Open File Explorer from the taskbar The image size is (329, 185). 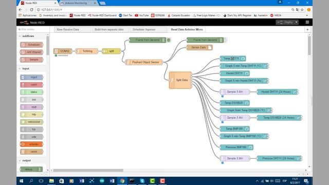51,181
